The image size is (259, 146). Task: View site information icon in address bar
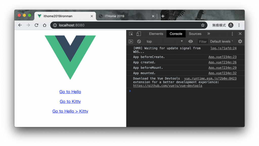click(55, 25)
